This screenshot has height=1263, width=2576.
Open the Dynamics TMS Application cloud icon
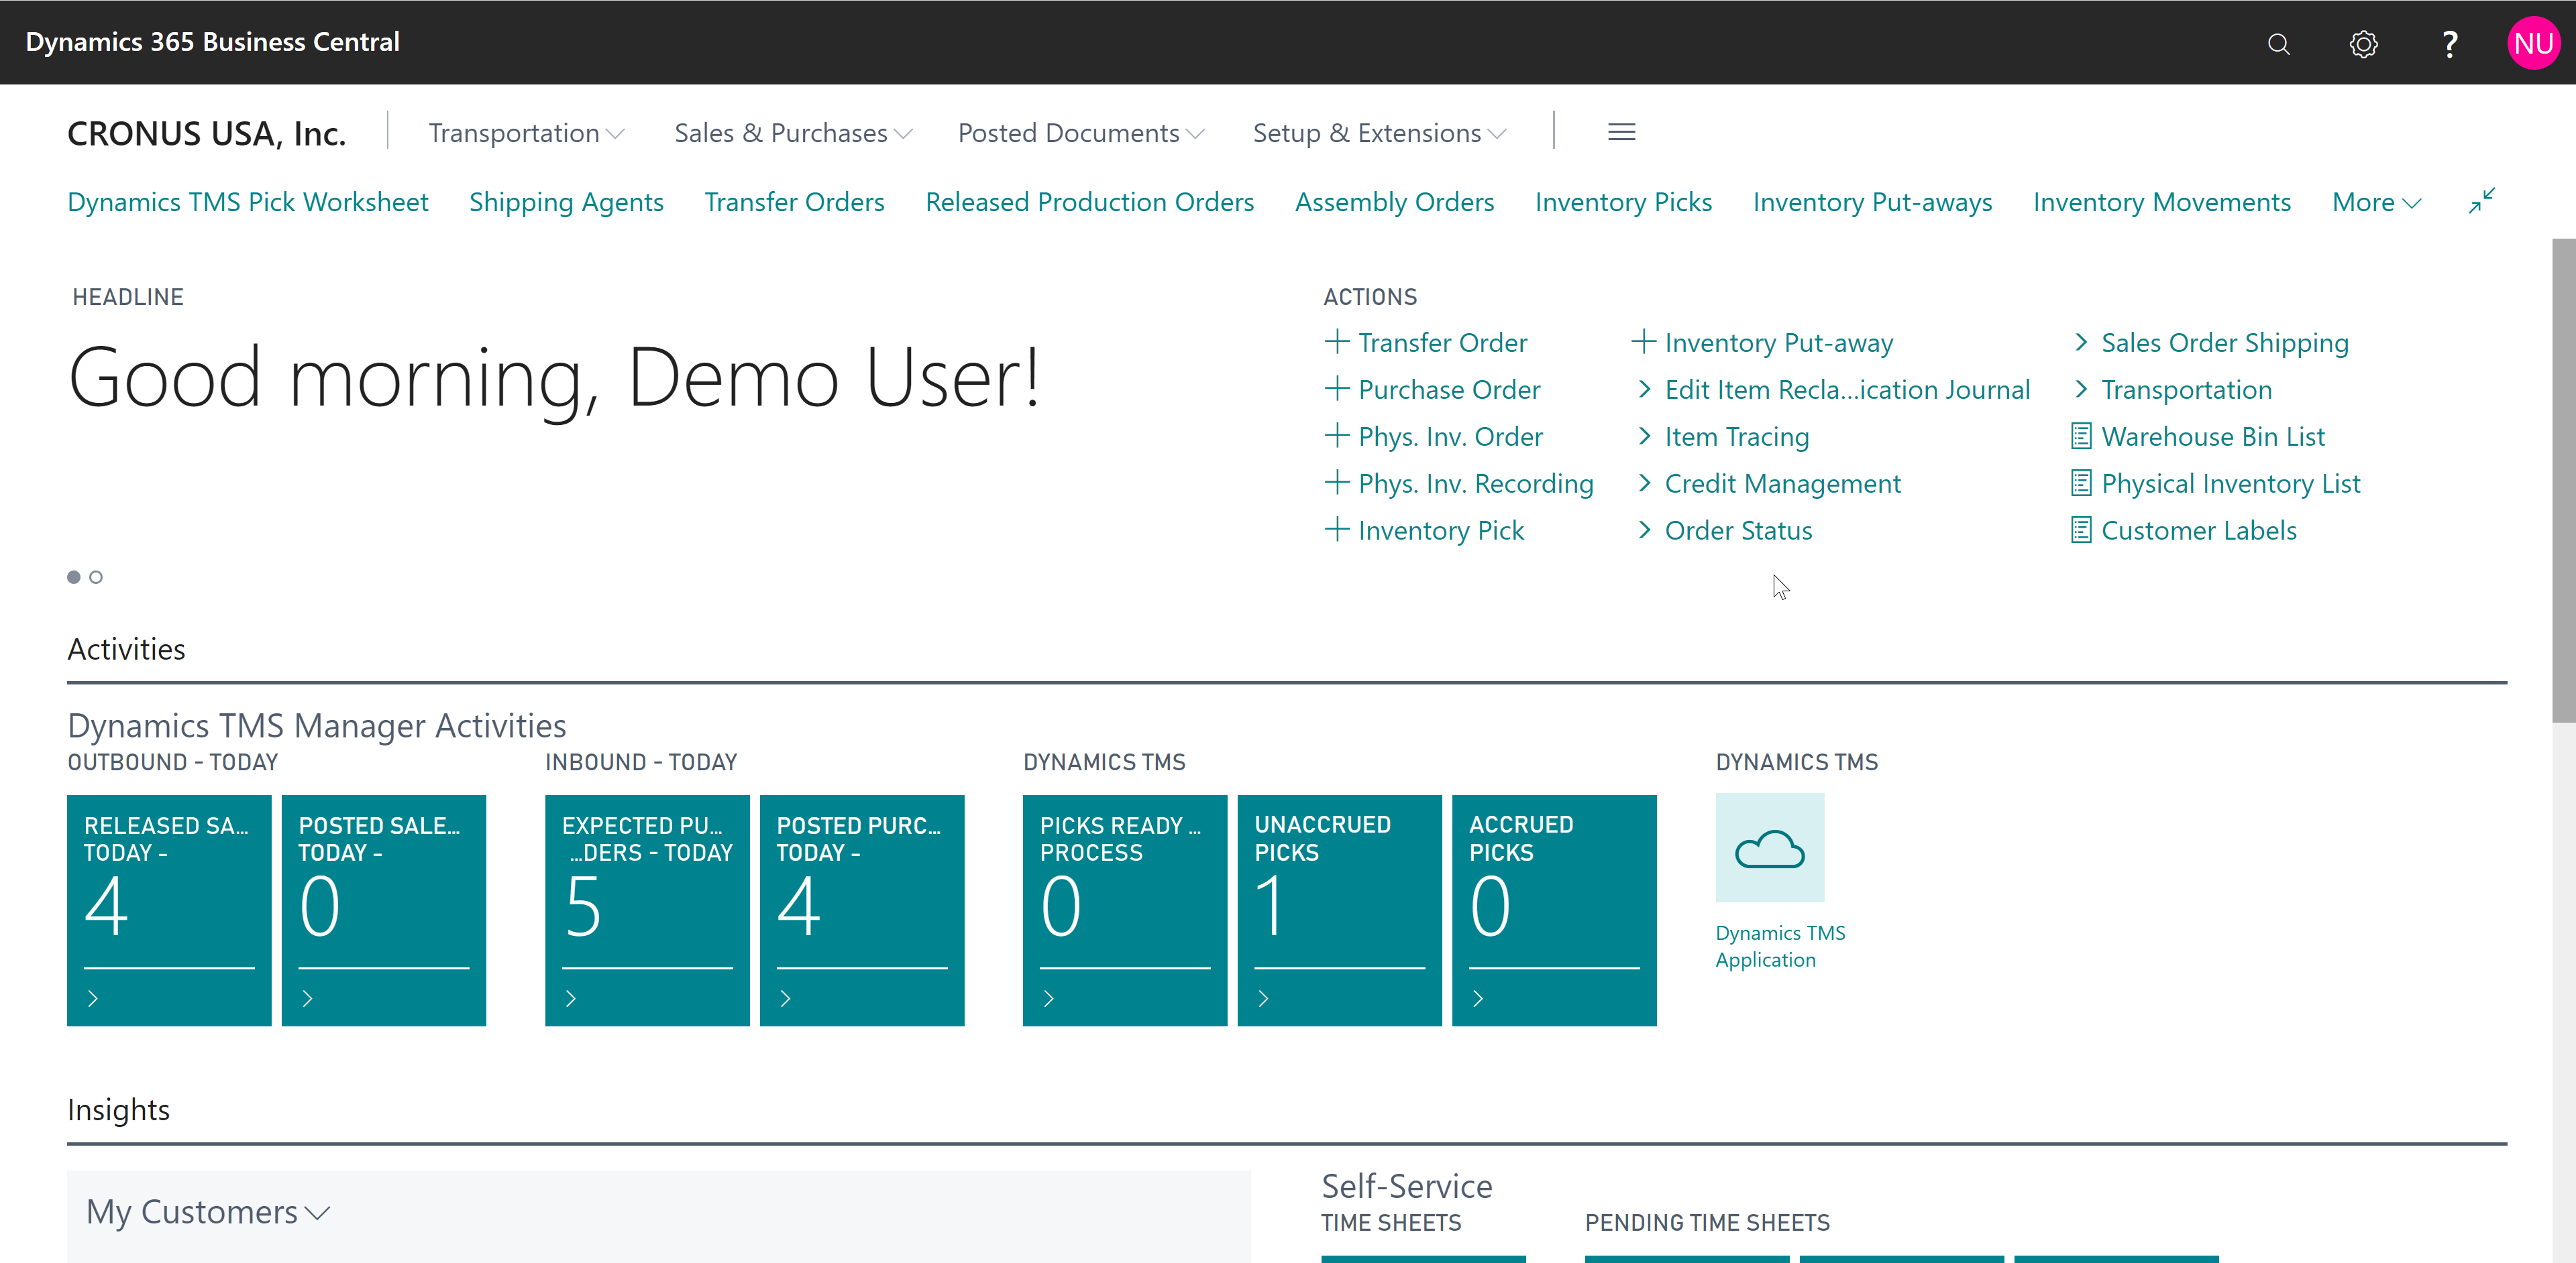click(1769, 848)
